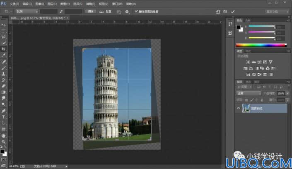The height and width of the screenshot is (169, 292).
Task: Open the layer fill slider arrow
Action: tap(287, 100)
